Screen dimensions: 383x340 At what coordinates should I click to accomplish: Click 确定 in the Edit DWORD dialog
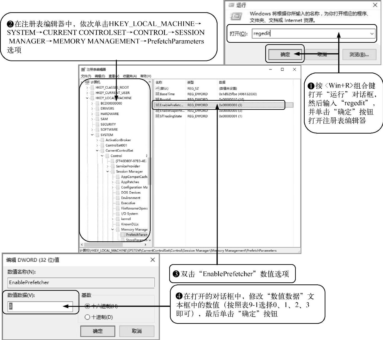(x=98, y=331)
